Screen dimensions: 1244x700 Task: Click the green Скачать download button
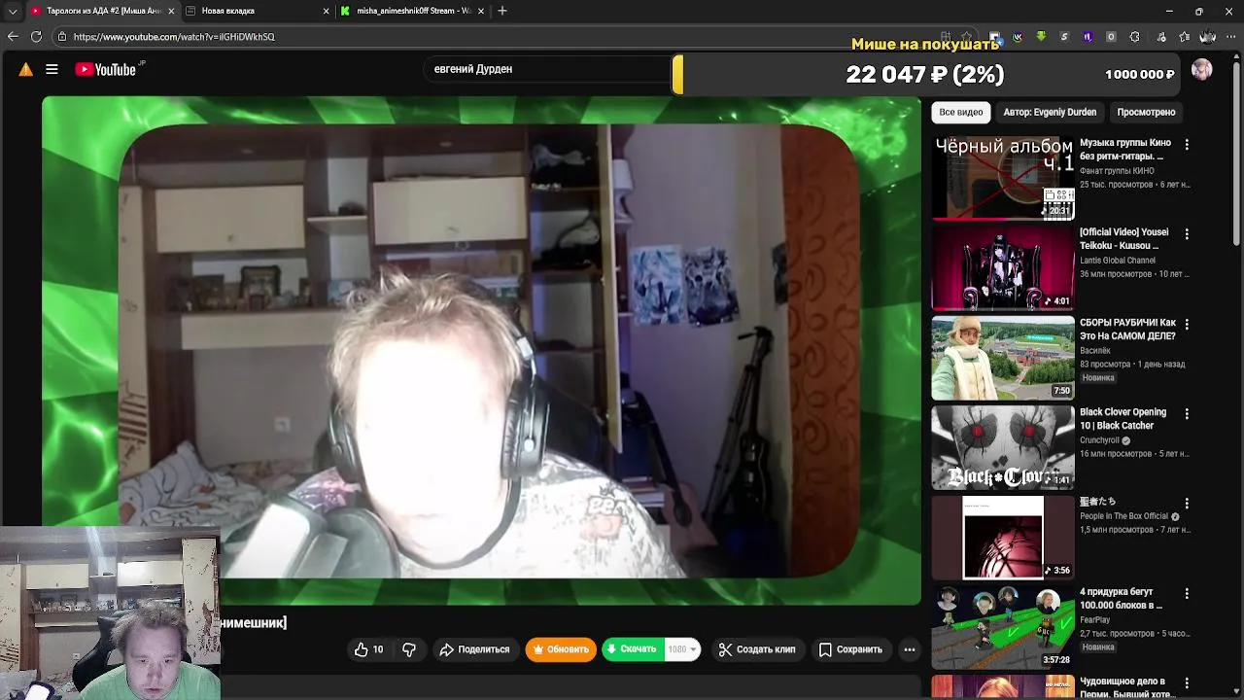[633, 649]
